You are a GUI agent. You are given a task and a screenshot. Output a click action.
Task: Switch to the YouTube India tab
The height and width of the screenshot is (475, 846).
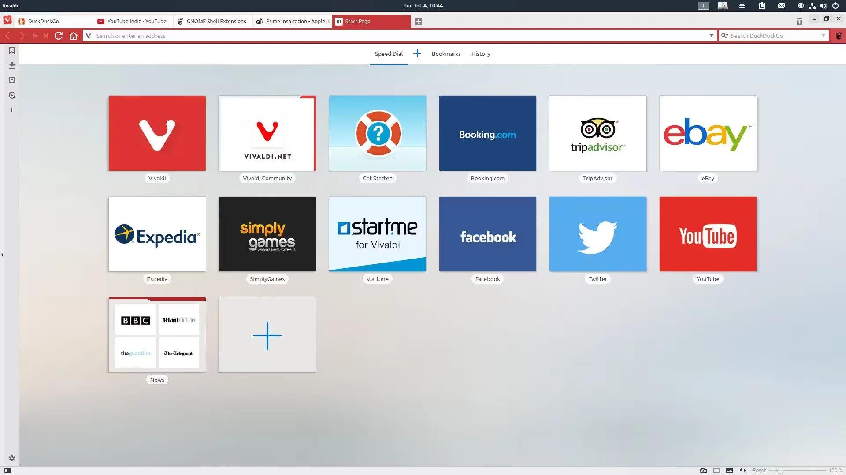tap(134, 21)
